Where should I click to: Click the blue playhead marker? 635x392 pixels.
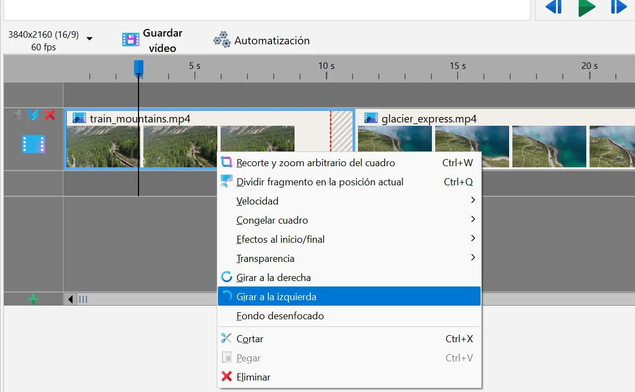click(x=138, y=68)
